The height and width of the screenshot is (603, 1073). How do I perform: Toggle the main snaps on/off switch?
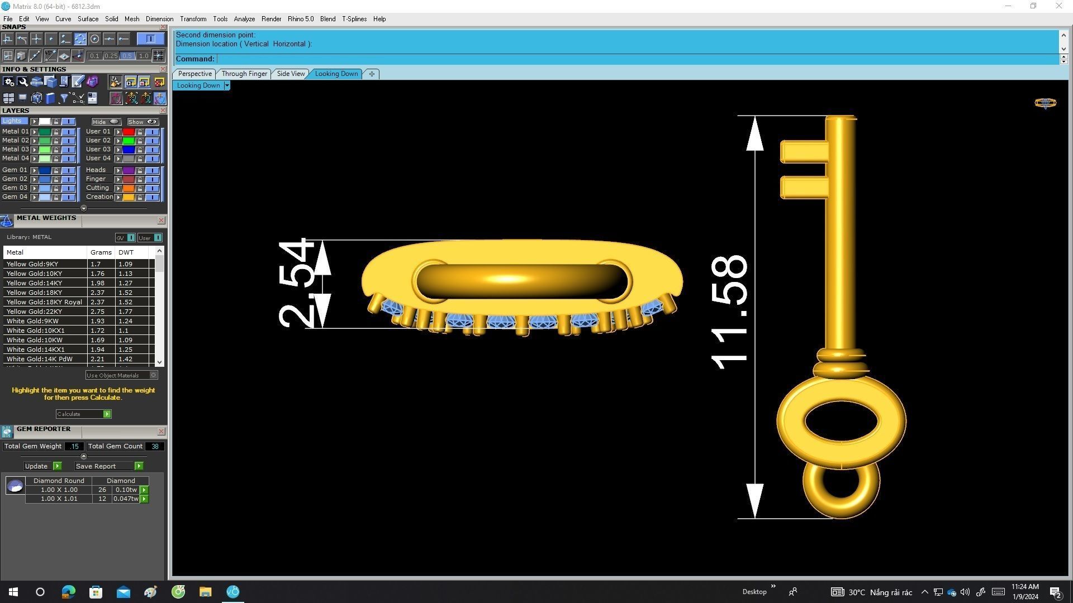coord(150,39)
